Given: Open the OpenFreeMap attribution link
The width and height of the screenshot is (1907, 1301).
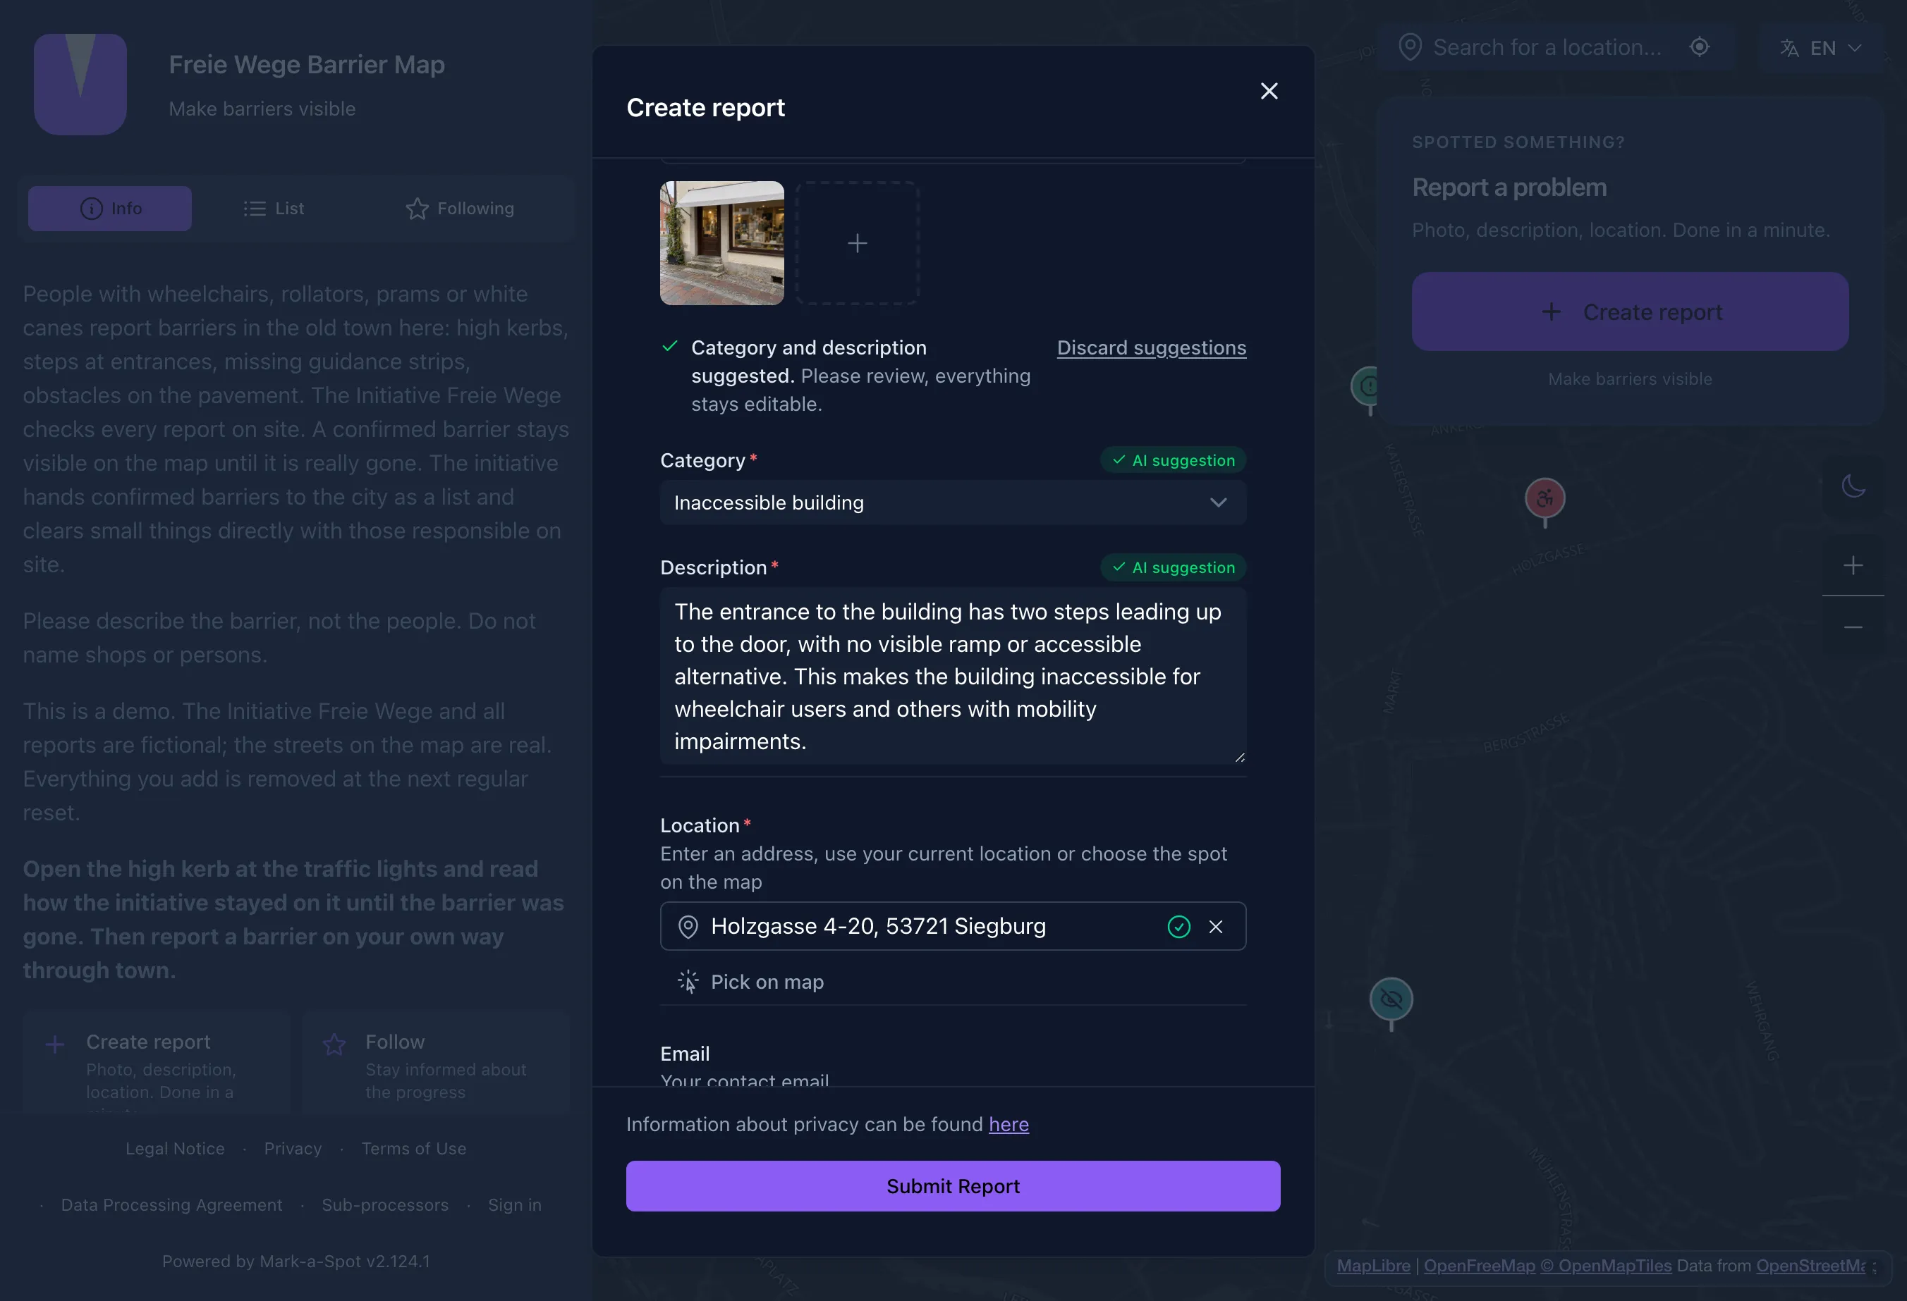Looking at the screenshot, I should tap(1480, 1266).
